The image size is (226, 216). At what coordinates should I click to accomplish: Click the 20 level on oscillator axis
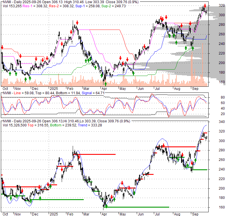click(223, 114)
